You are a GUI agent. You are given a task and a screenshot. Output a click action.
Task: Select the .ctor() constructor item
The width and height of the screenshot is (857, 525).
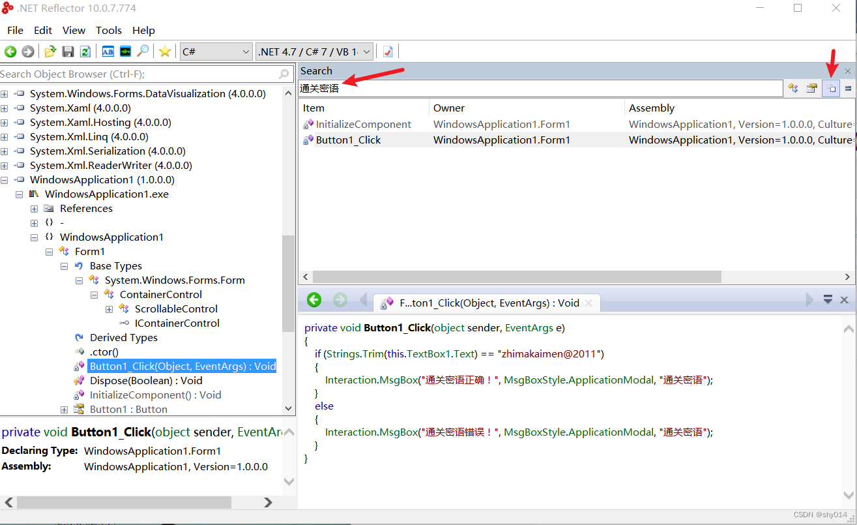coord(104,352)
